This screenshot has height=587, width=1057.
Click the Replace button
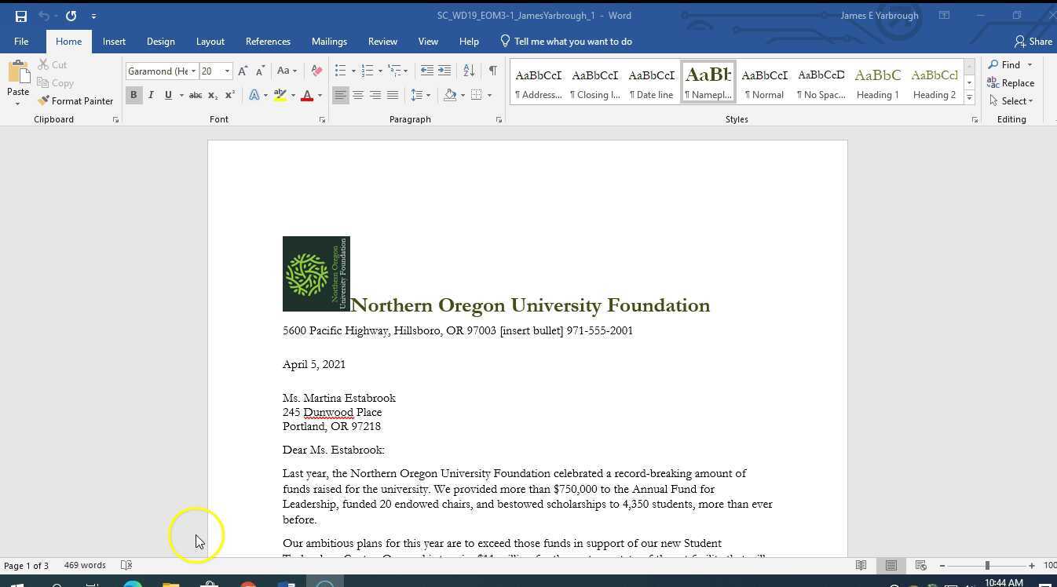click(1011, 83)
